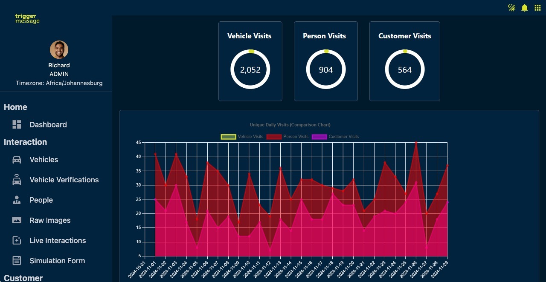Open the notifications bell
This screenshot has width=546, height=282.
525,8
